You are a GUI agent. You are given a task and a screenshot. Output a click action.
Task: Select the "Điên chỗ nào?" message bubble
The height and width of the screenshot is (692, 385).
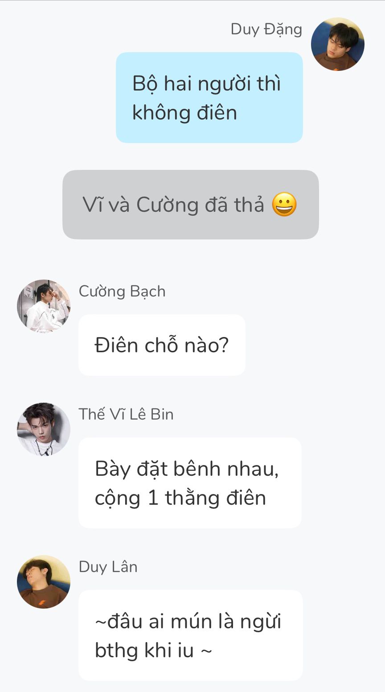[x=162, y=345]
